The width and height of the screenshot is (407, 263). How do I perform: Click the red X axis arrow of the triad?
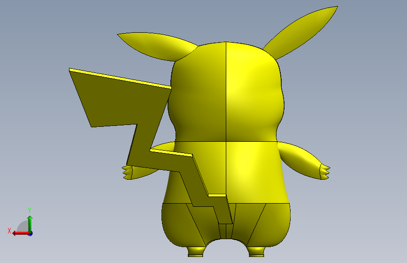click(x=20, y=233)
